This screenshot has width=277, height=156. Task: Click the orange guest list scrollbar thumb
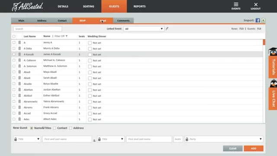(264, 42)
